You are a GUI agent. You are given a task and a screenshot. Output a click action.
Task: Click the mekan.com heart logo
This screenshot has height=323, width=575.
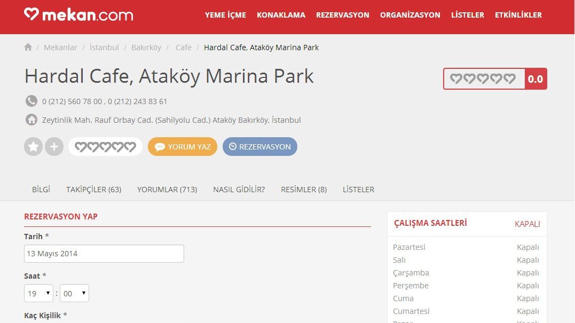click(x=33, y=15)
